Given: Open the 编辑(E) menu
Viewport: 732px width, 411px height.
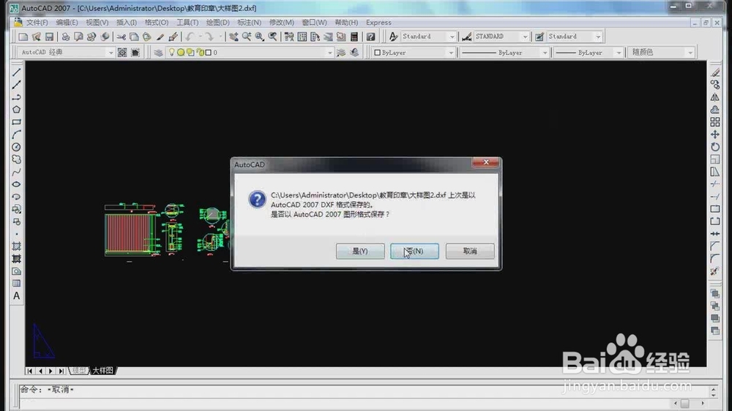Looking at the screenshot, I should 67,23.
